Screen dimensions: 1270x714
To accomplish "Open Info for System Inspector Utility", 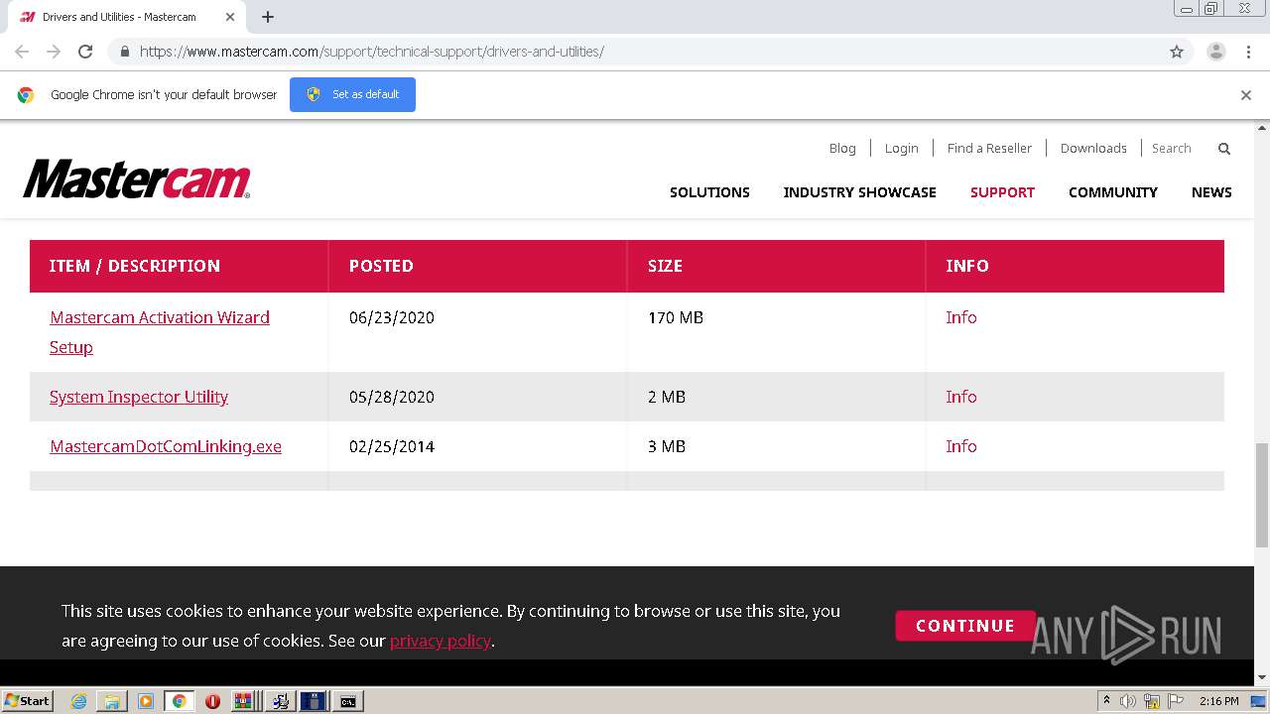I will [x=961, y=397].
